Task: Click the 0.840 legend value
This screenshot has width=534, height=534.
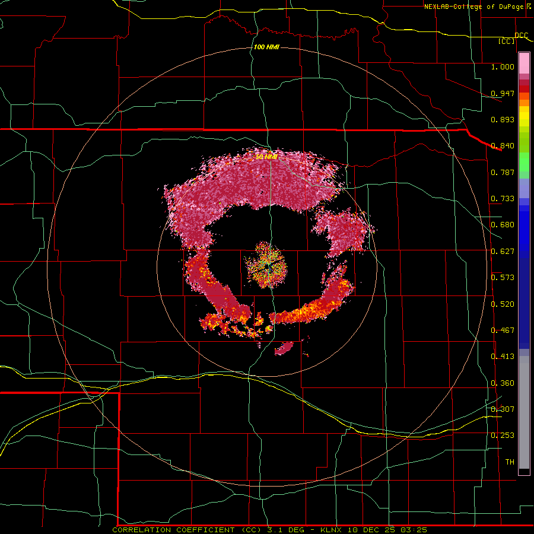Action: (503, 146)
